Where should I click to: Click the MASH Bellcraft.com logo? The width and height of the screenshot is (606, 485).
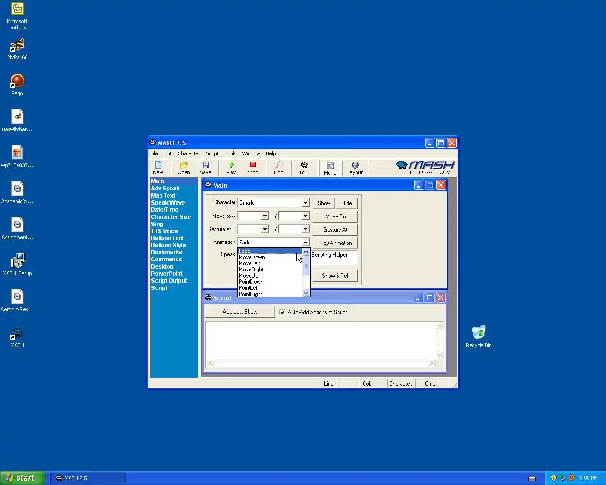(x=425, y=168)
